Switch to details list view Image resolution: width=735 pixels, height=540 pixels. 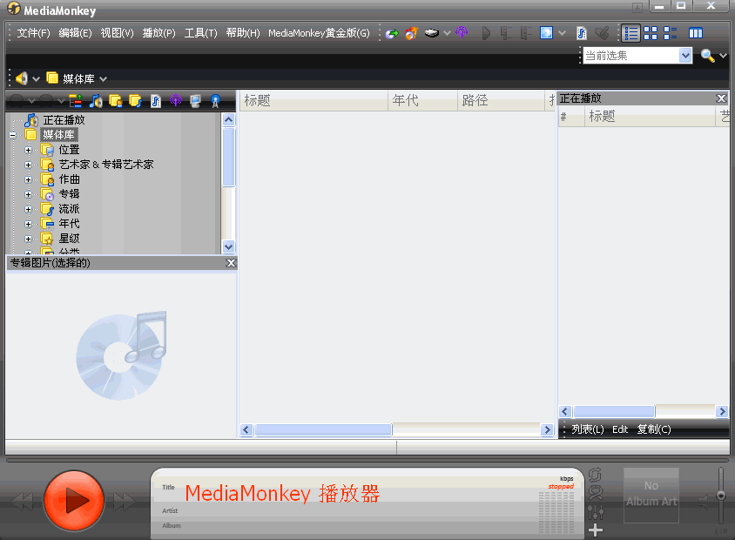[x=631, y=33]
